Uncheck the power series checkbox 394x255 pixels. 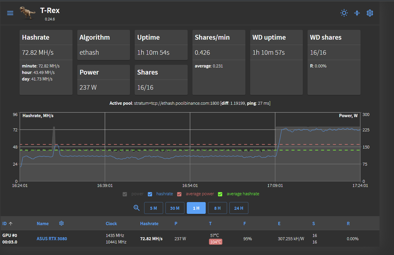[x=125, y=194]
